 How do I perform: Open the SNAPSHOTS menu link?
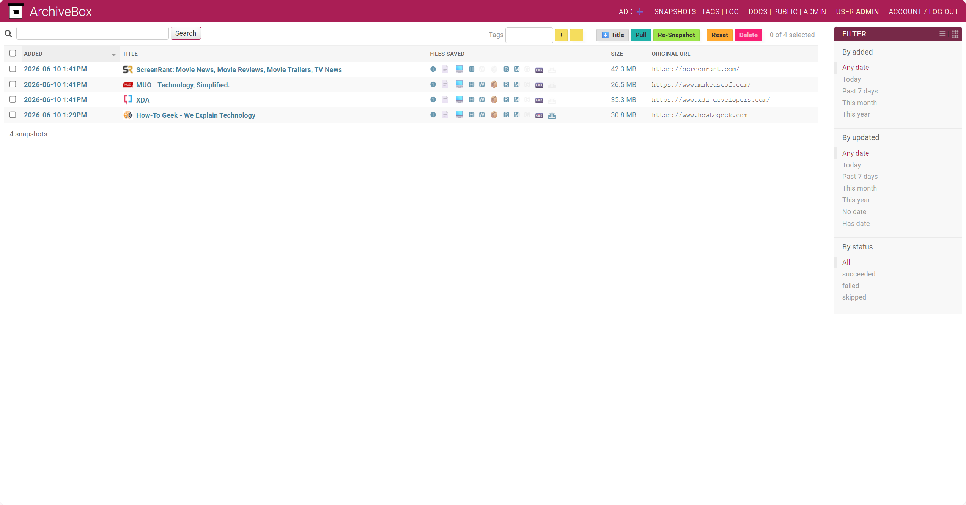point(675,12)
